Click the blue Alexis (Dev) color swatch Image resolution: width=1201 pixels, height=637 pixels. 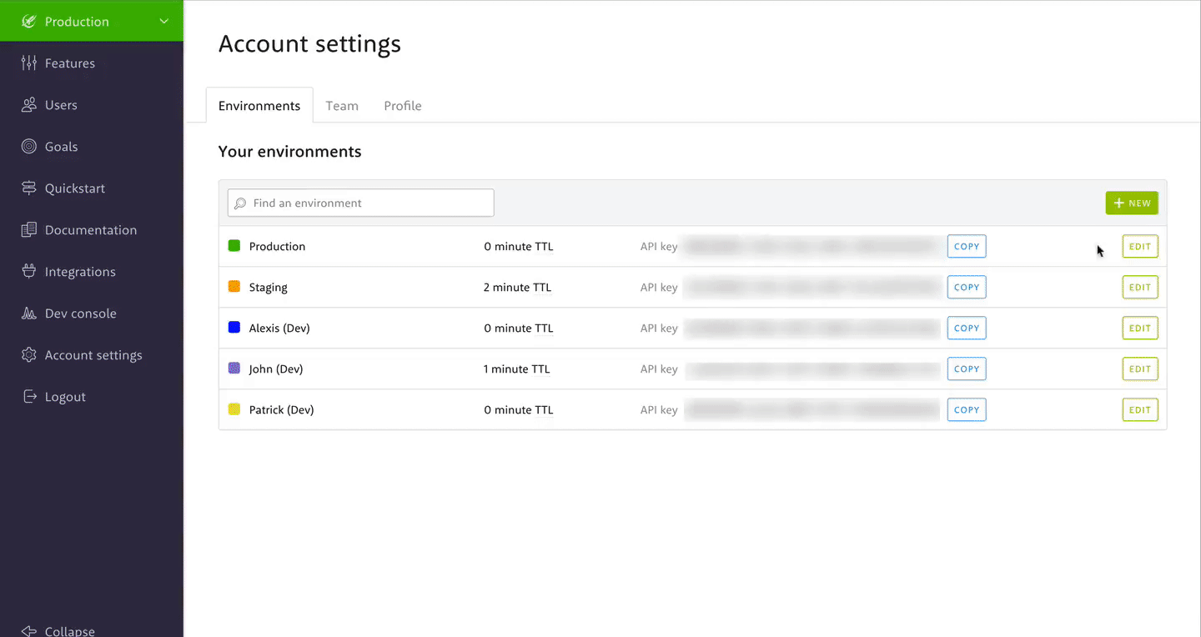point(234,329)
